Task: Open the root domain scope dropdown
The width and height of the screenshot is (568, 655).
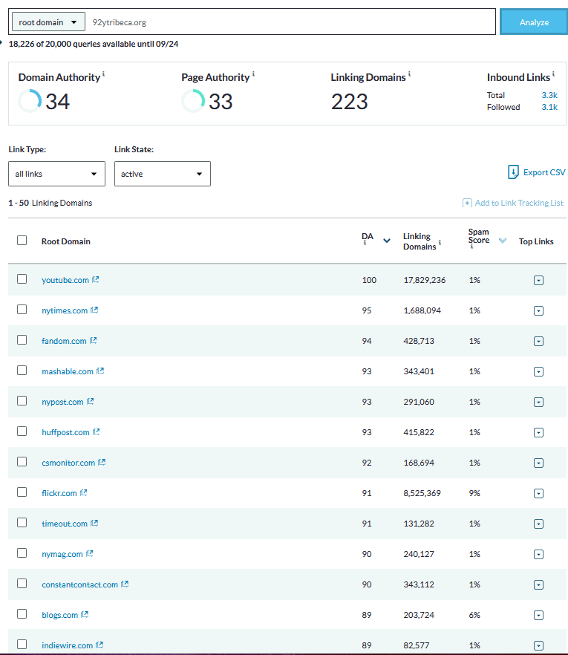Action: [48, 22]
